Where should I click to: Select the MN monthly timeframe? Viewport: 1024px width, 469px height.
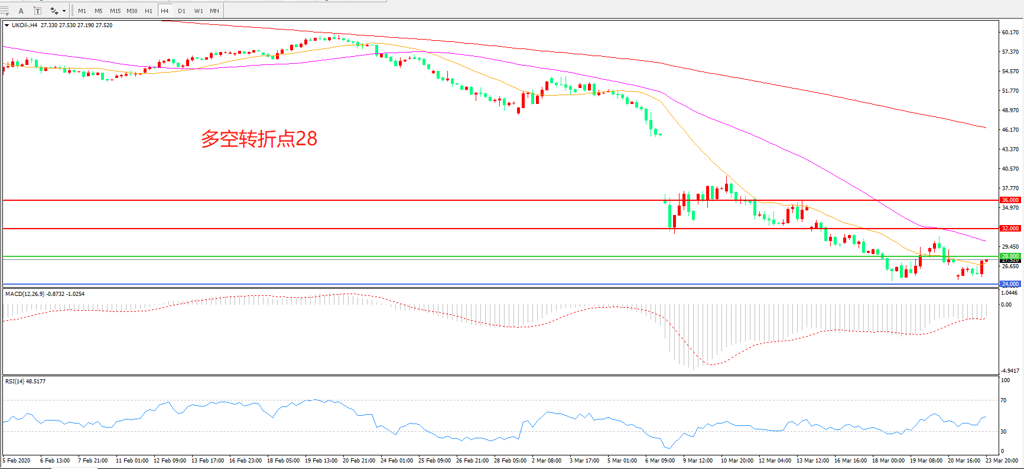tap(214, 11)
